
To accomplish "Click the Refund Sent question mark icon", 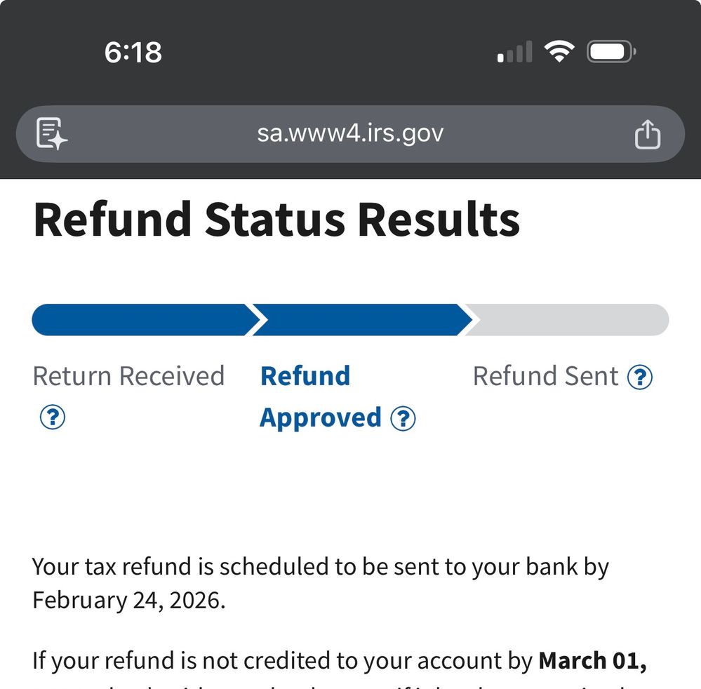I will click(x=639, y=377).
